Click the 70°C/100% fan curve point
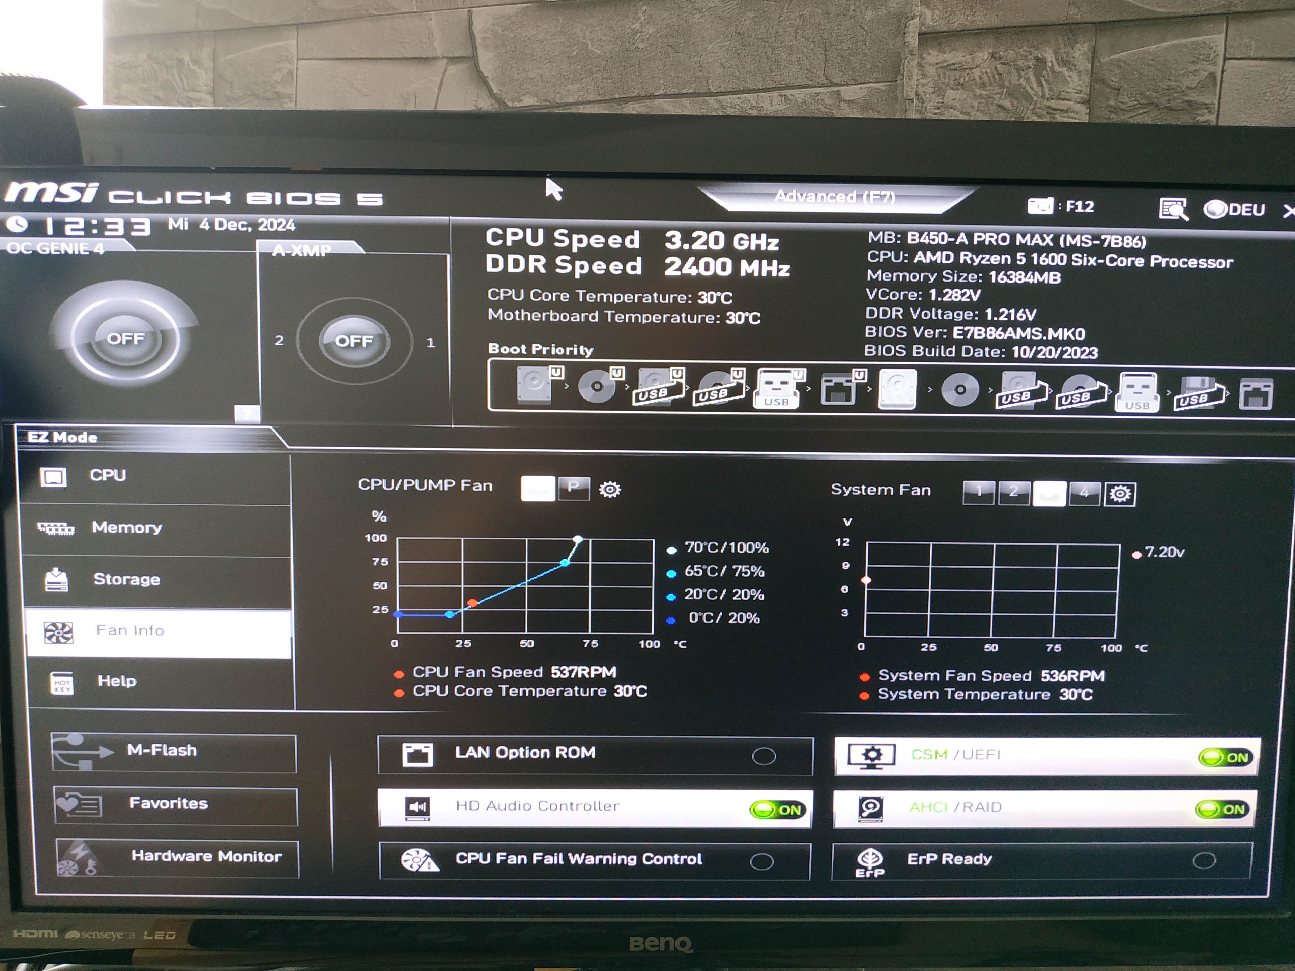Screen dimensions: 1295x971 coord(578,539)
